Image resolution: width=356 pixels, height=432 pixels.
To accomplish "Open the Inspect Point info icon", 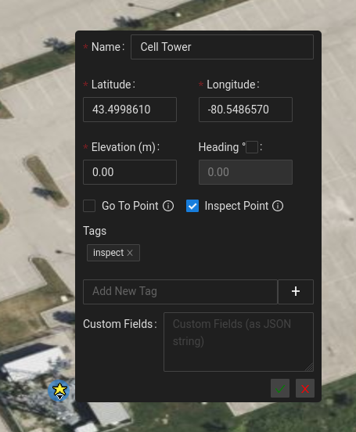I will [278, 206].
